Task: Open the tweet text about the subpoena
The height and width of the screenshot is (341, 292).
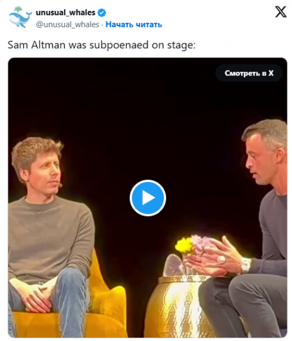Action: tap(101, 45)
